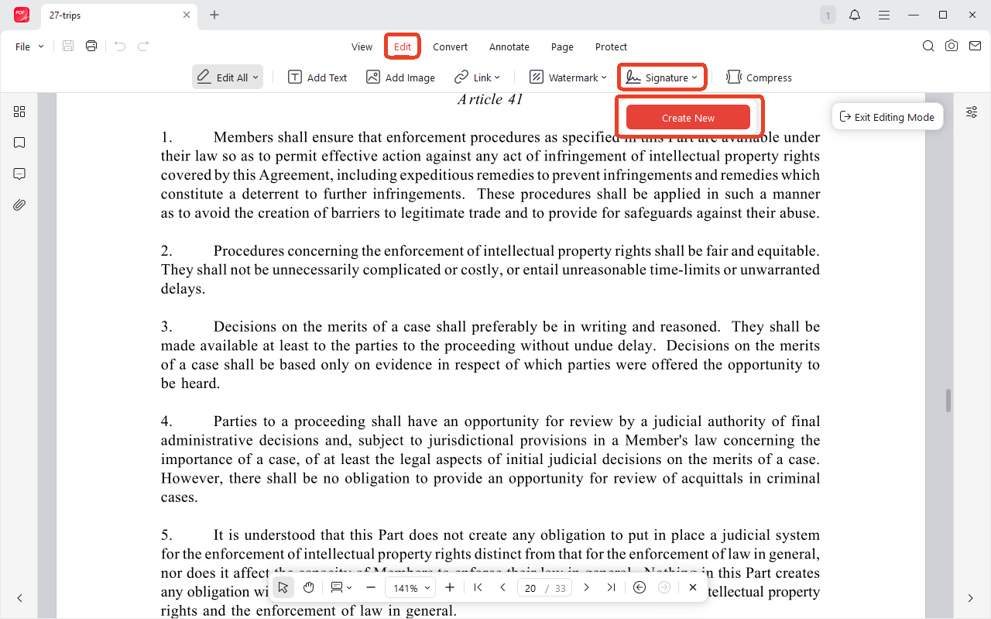This screenshot has width=991, height=619.
Task: Switch to the View tab
Action: (x=362, y=46)
